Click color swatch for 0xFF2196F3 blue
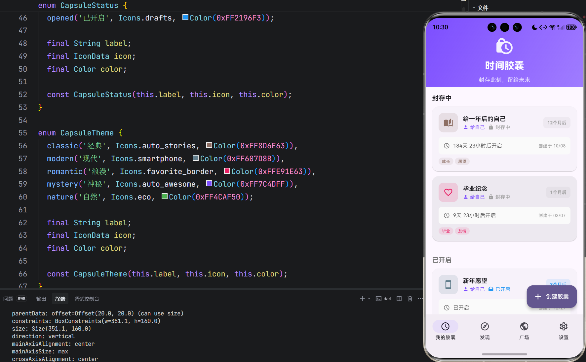The image size is (586, 362). tap(185, 17)
